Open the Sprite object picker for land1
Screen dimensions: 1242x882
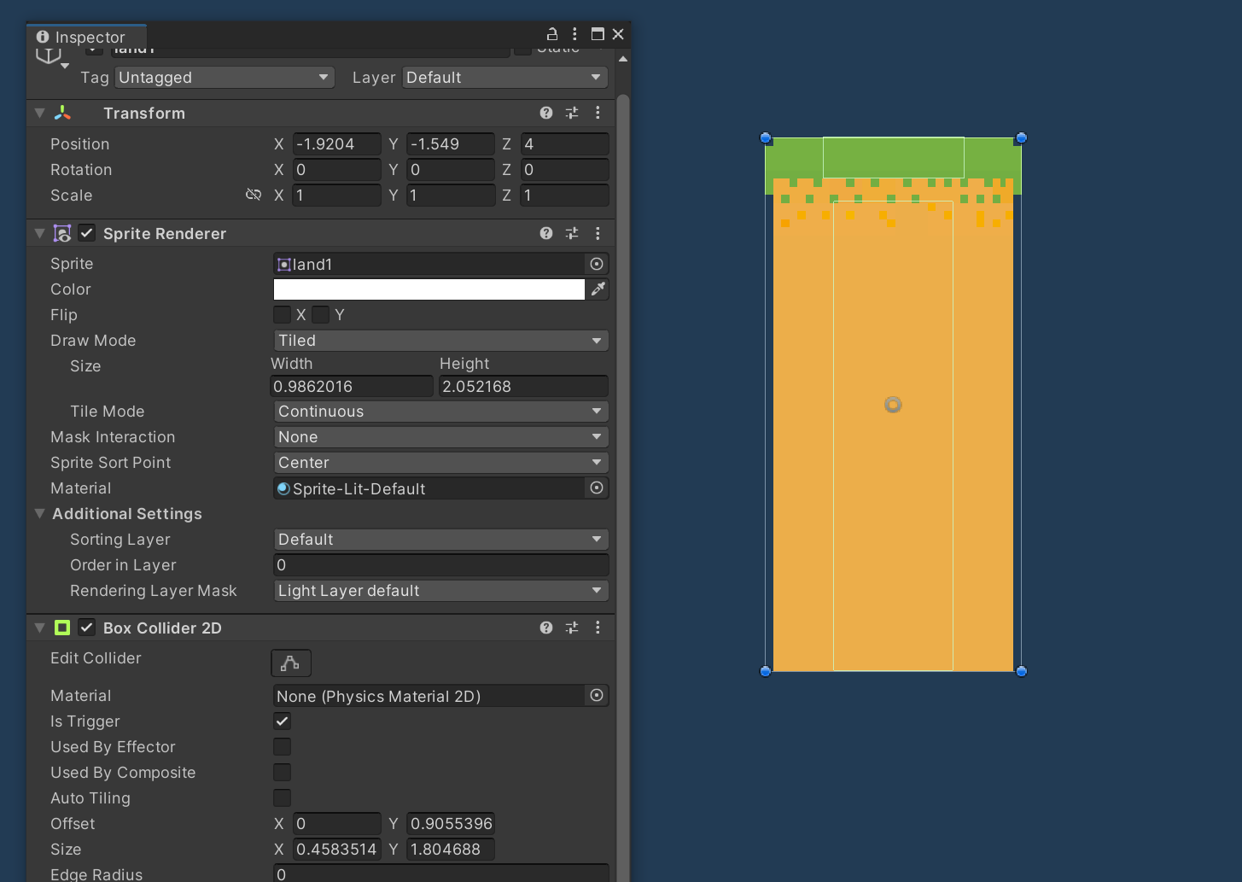tap(596, 264)
